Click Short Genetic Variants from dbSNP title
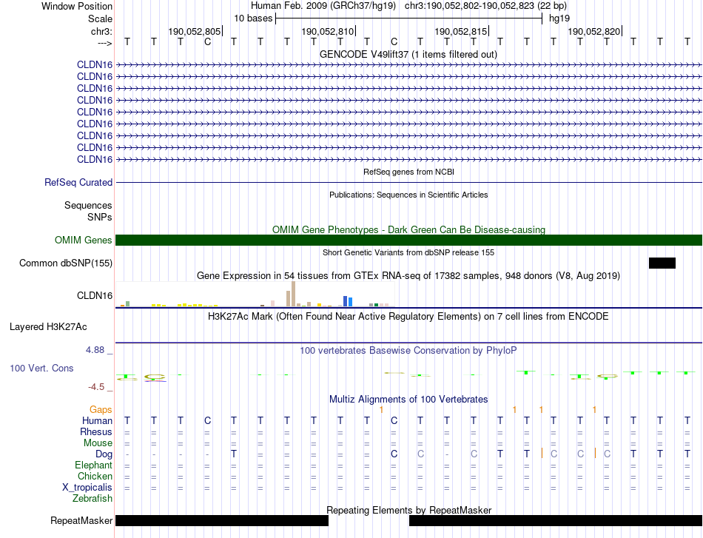This screenshot has height=538, width=703. [408, 252]
